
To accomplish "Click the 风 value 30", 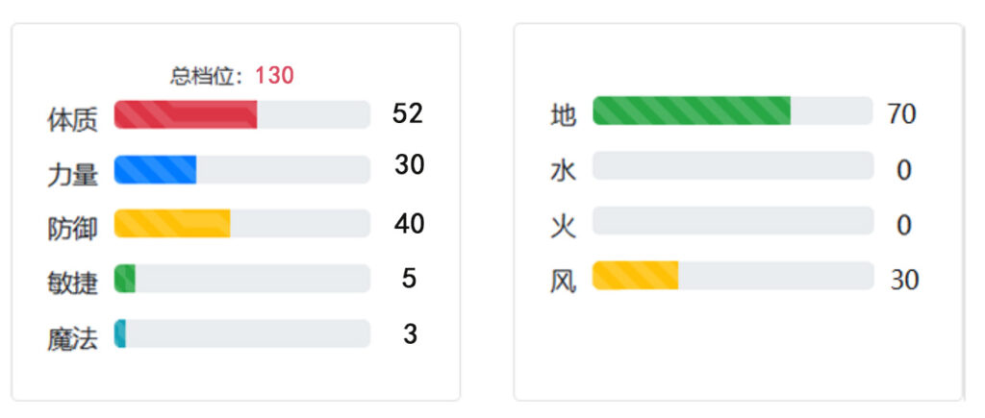I will [x=904, y=280].
